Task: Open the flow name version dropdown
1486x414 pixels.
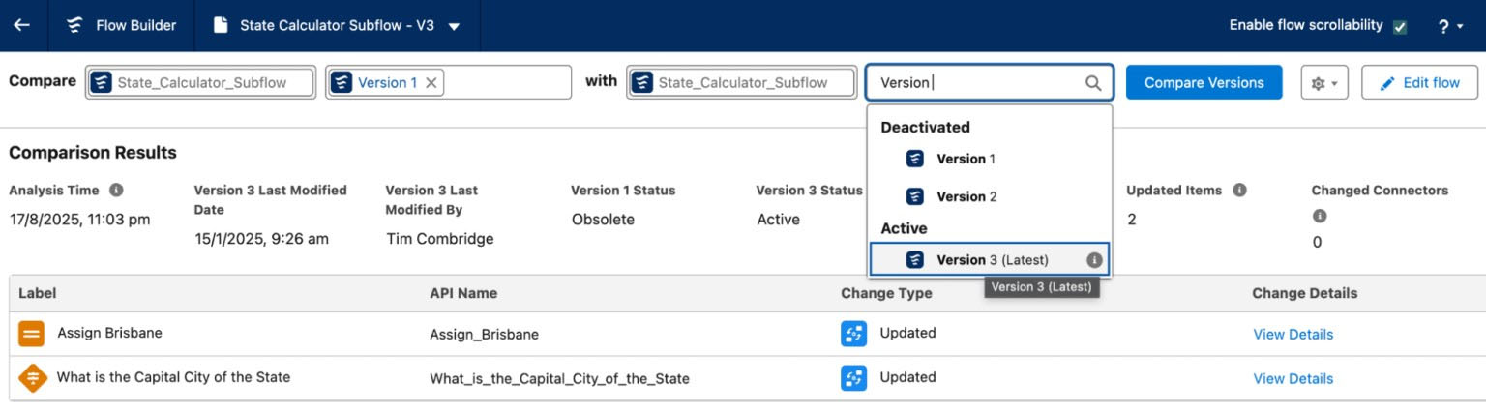Action: tap(455, 26)
